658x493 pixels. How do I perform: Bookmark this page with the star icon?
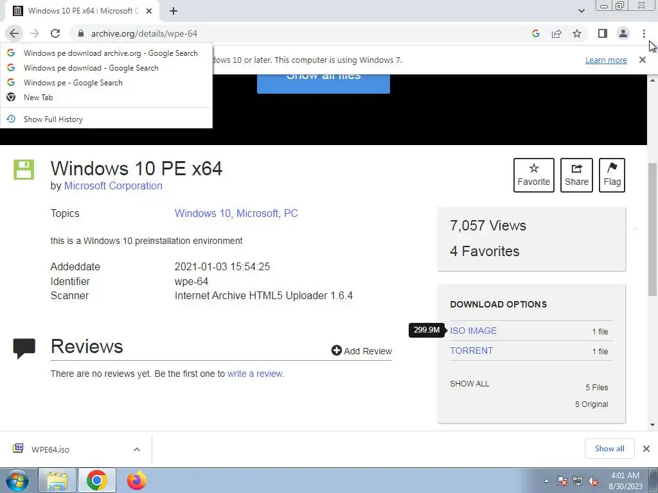tap(577, 33)
